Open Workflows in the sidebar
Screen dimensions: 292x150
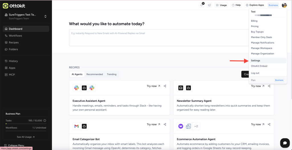15,36
